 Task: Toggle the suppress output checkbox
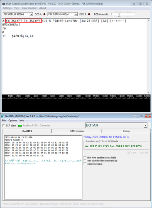click(85, 164)
